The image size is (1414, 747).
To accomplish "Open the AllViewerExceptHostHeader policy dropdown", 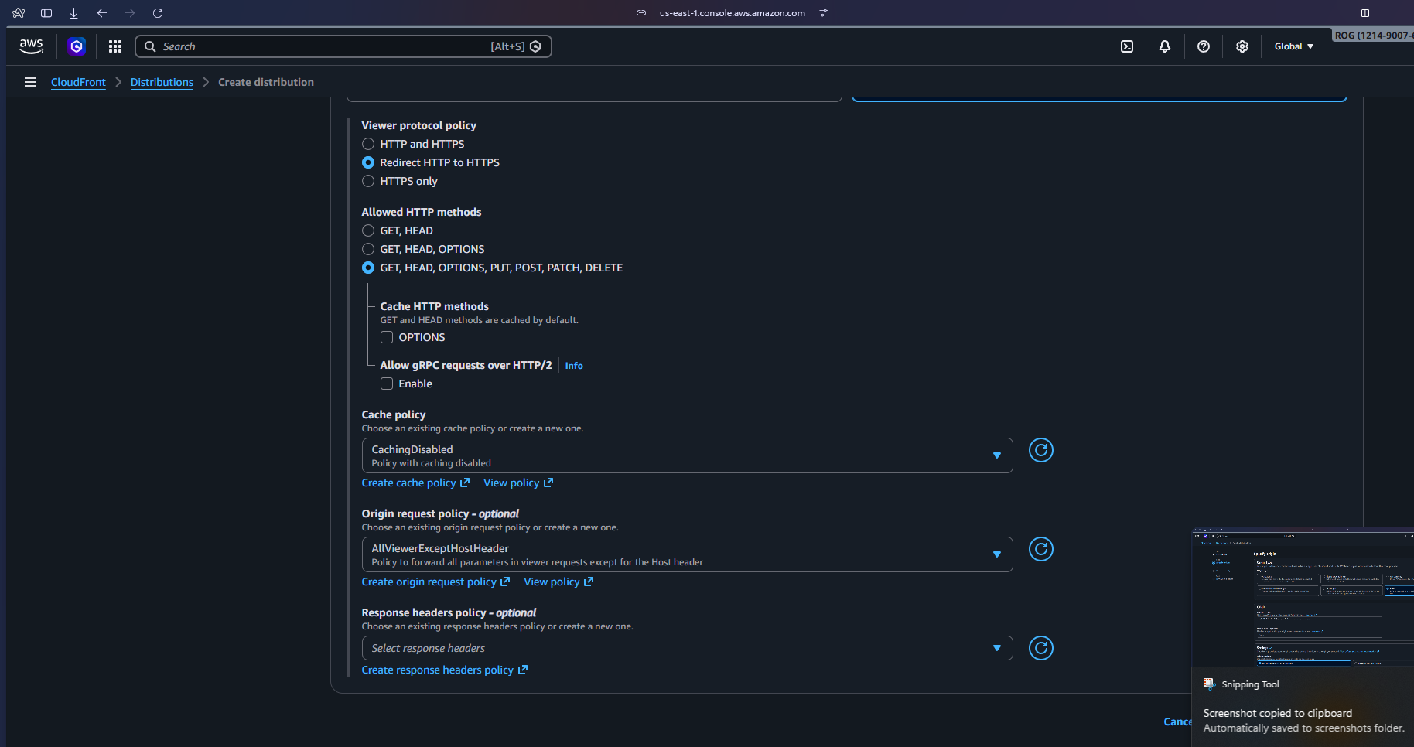I will point(687,554).
